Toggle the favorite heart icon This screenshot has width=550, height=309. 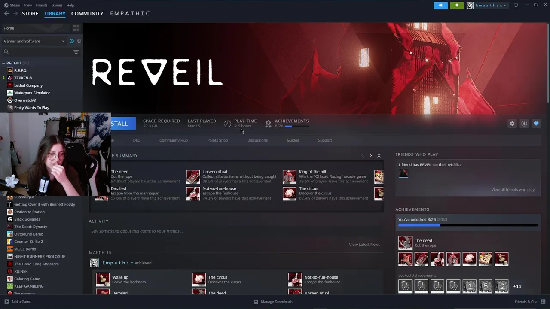coord(536,124)
